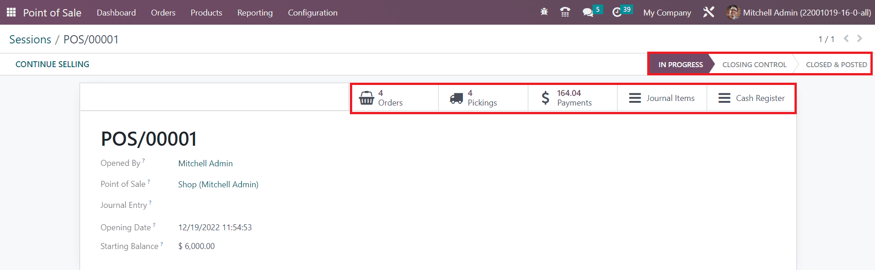The width and height of the screenshot is (875, 270).
Task: Open the VoIP phone icon
Action: [565, 12]
